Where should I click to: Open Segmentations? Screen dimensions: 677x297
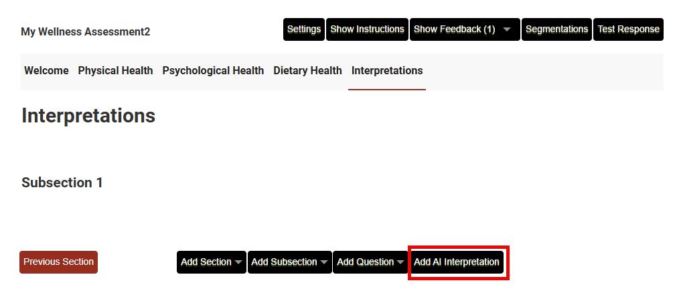[x=556, y=29]
